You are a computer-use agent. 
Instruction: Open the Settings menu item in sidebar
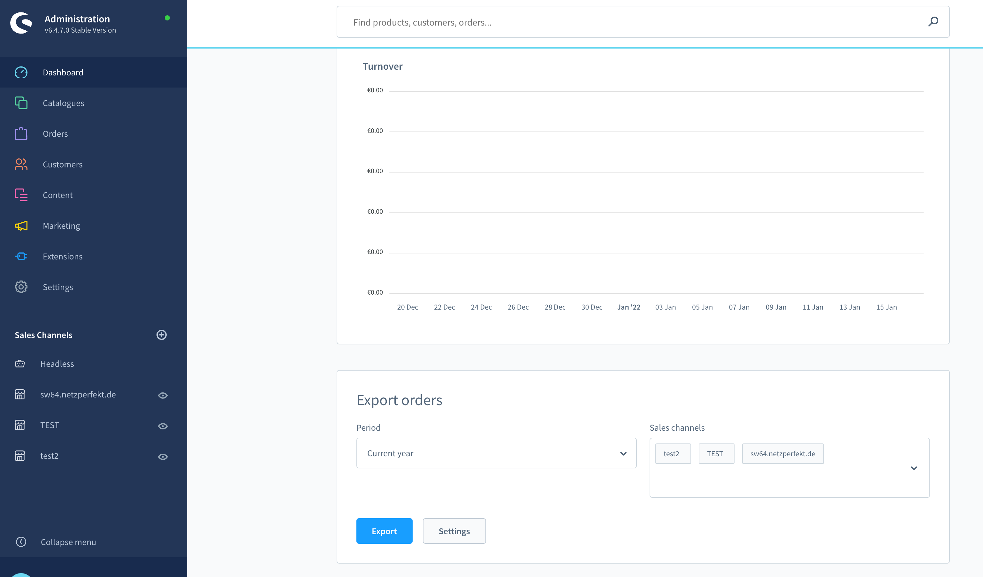94,287
